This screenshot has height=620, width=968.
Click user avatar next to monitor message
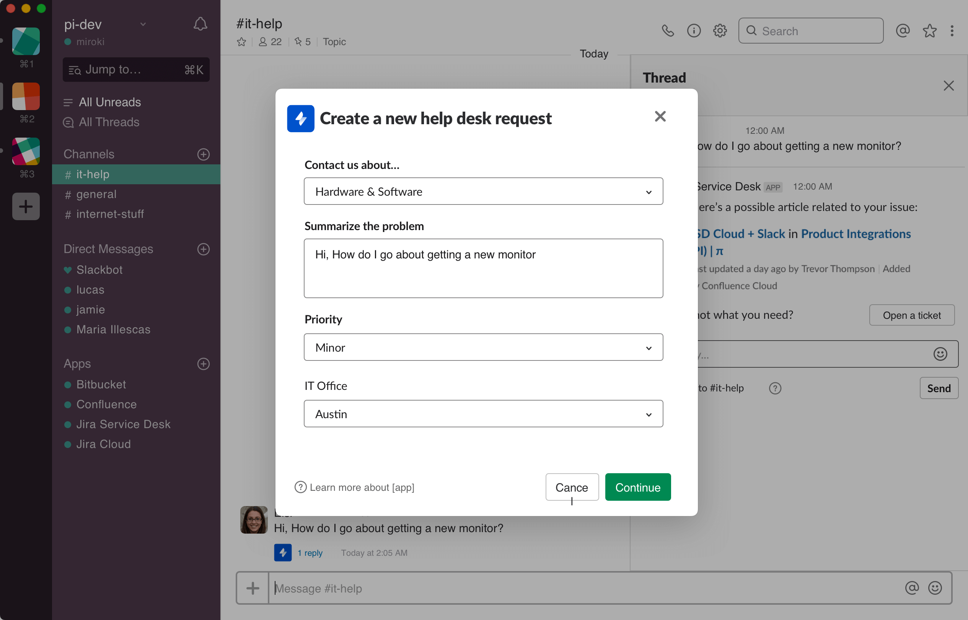[x=254, y=520]
